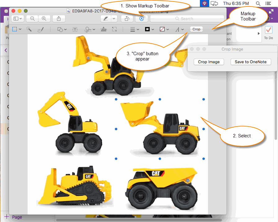Viewport: 278px width, 222px height.
Task: Select the Sketch drawing tool
Action: [41, 29]
